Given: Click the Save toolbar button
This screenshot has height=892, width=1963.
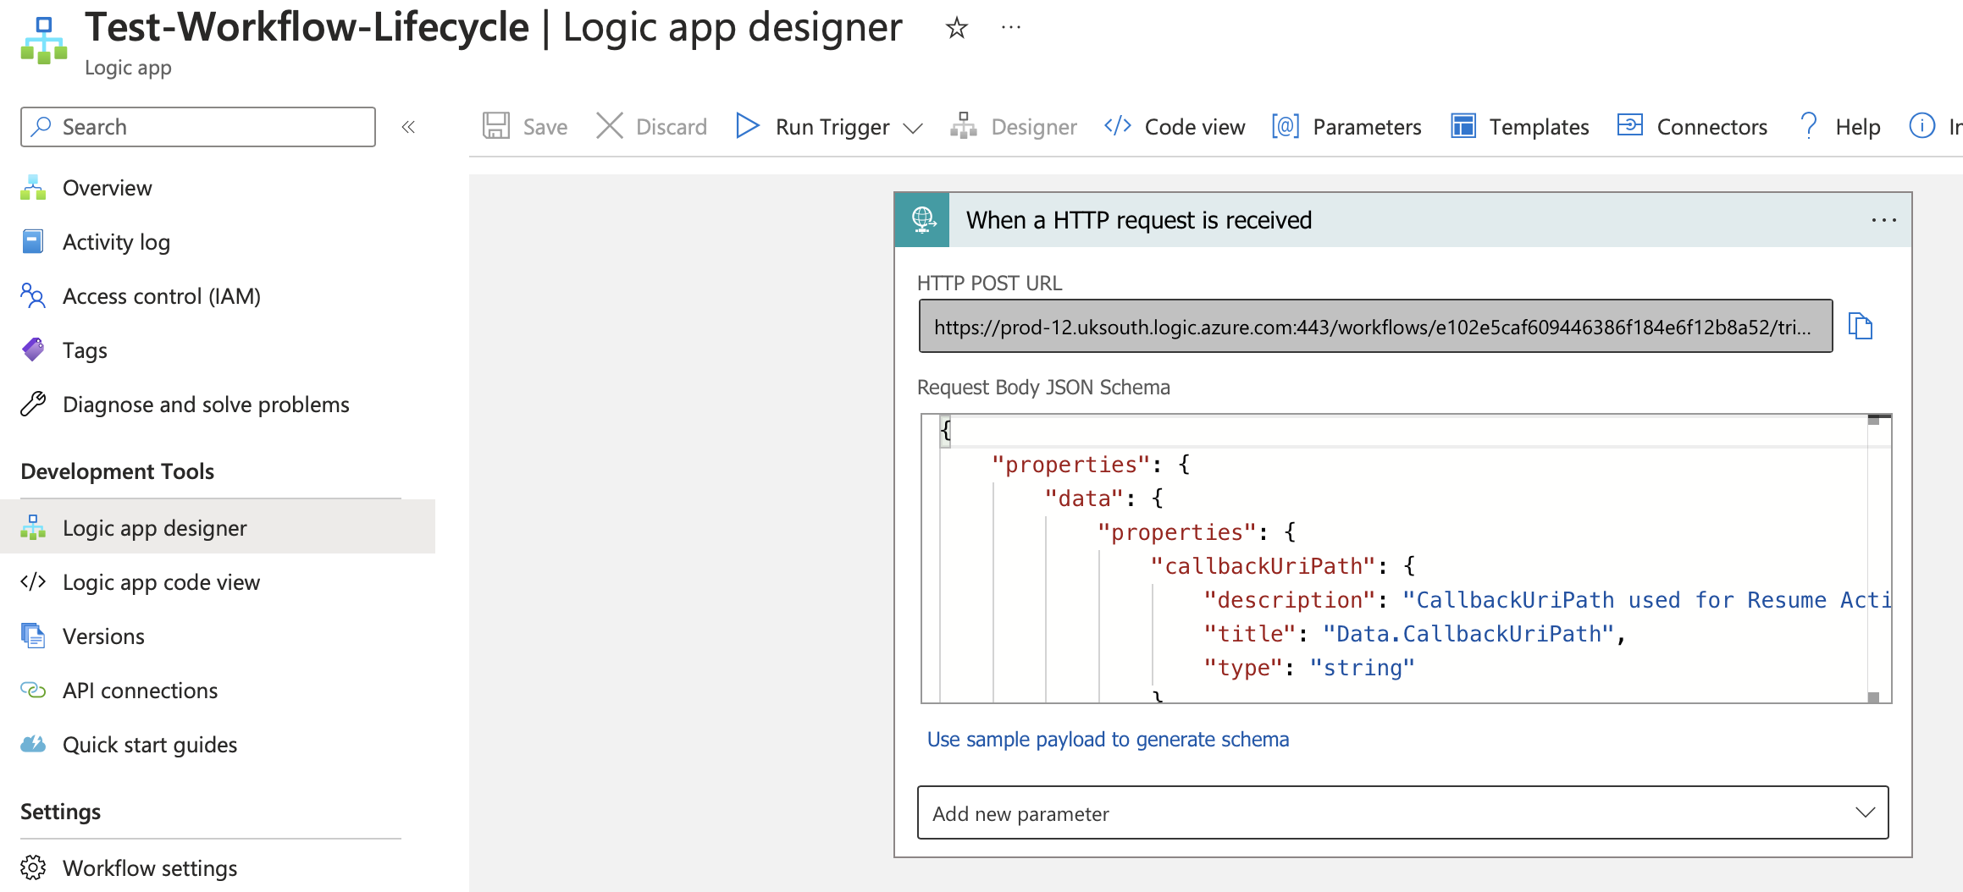Looking at the screenshot, I should [x=525, y=127].
